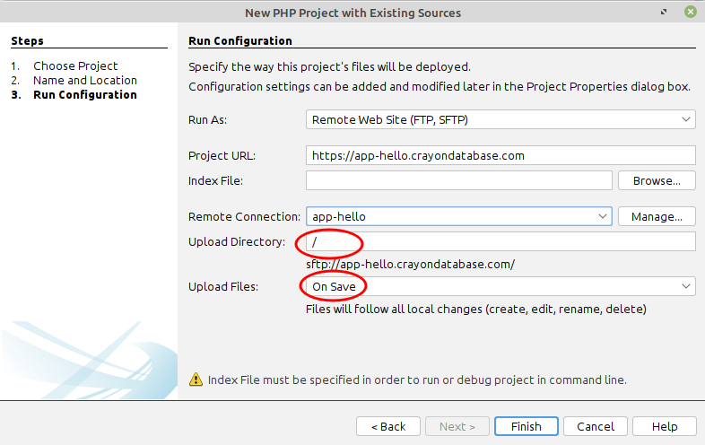Click the disabled Next button
The width and height of the screenshot is (705, 445).
click(457, 426)
